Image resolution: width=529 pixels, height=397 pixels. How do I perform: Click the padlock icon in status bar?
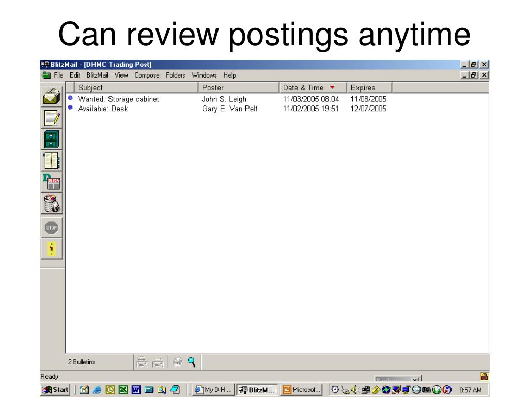point(485,376)
